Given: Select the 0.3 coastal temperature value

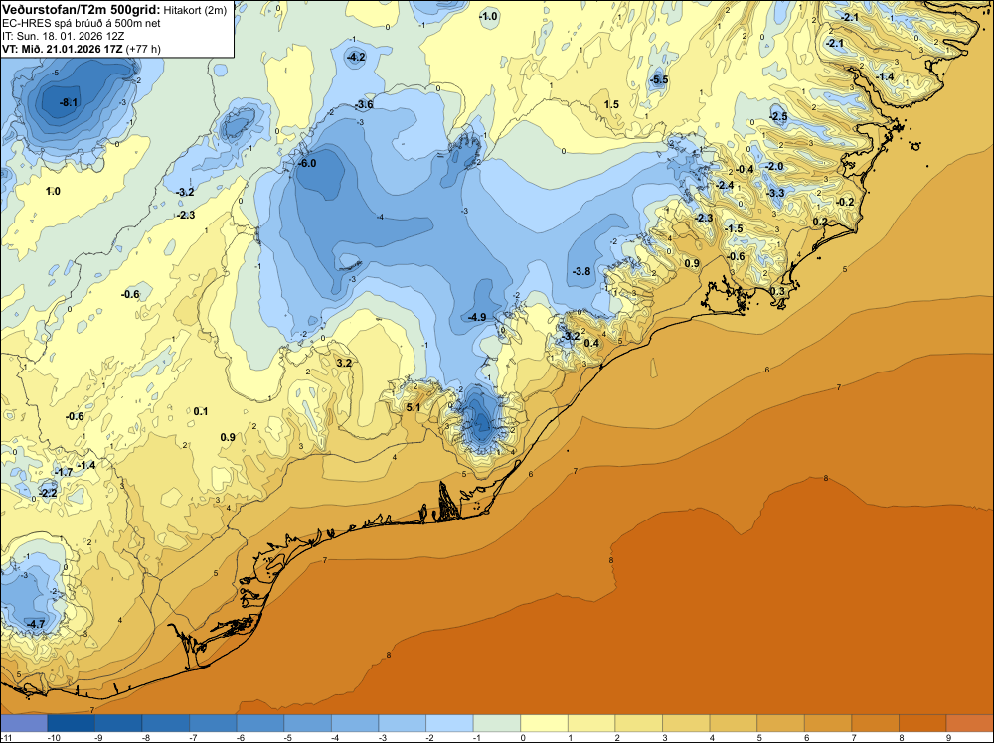Looking at the screenshot, I should 777,291.
